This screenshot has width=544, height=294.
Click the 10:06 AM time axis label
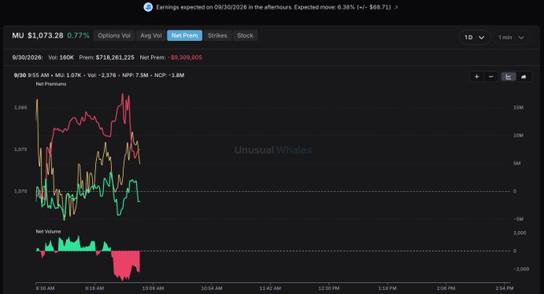point(153,288)
